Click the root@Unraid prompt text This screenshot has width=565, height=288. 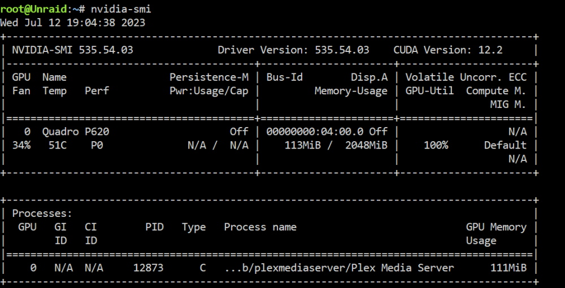pyautogui.click(x=33, y=9)
